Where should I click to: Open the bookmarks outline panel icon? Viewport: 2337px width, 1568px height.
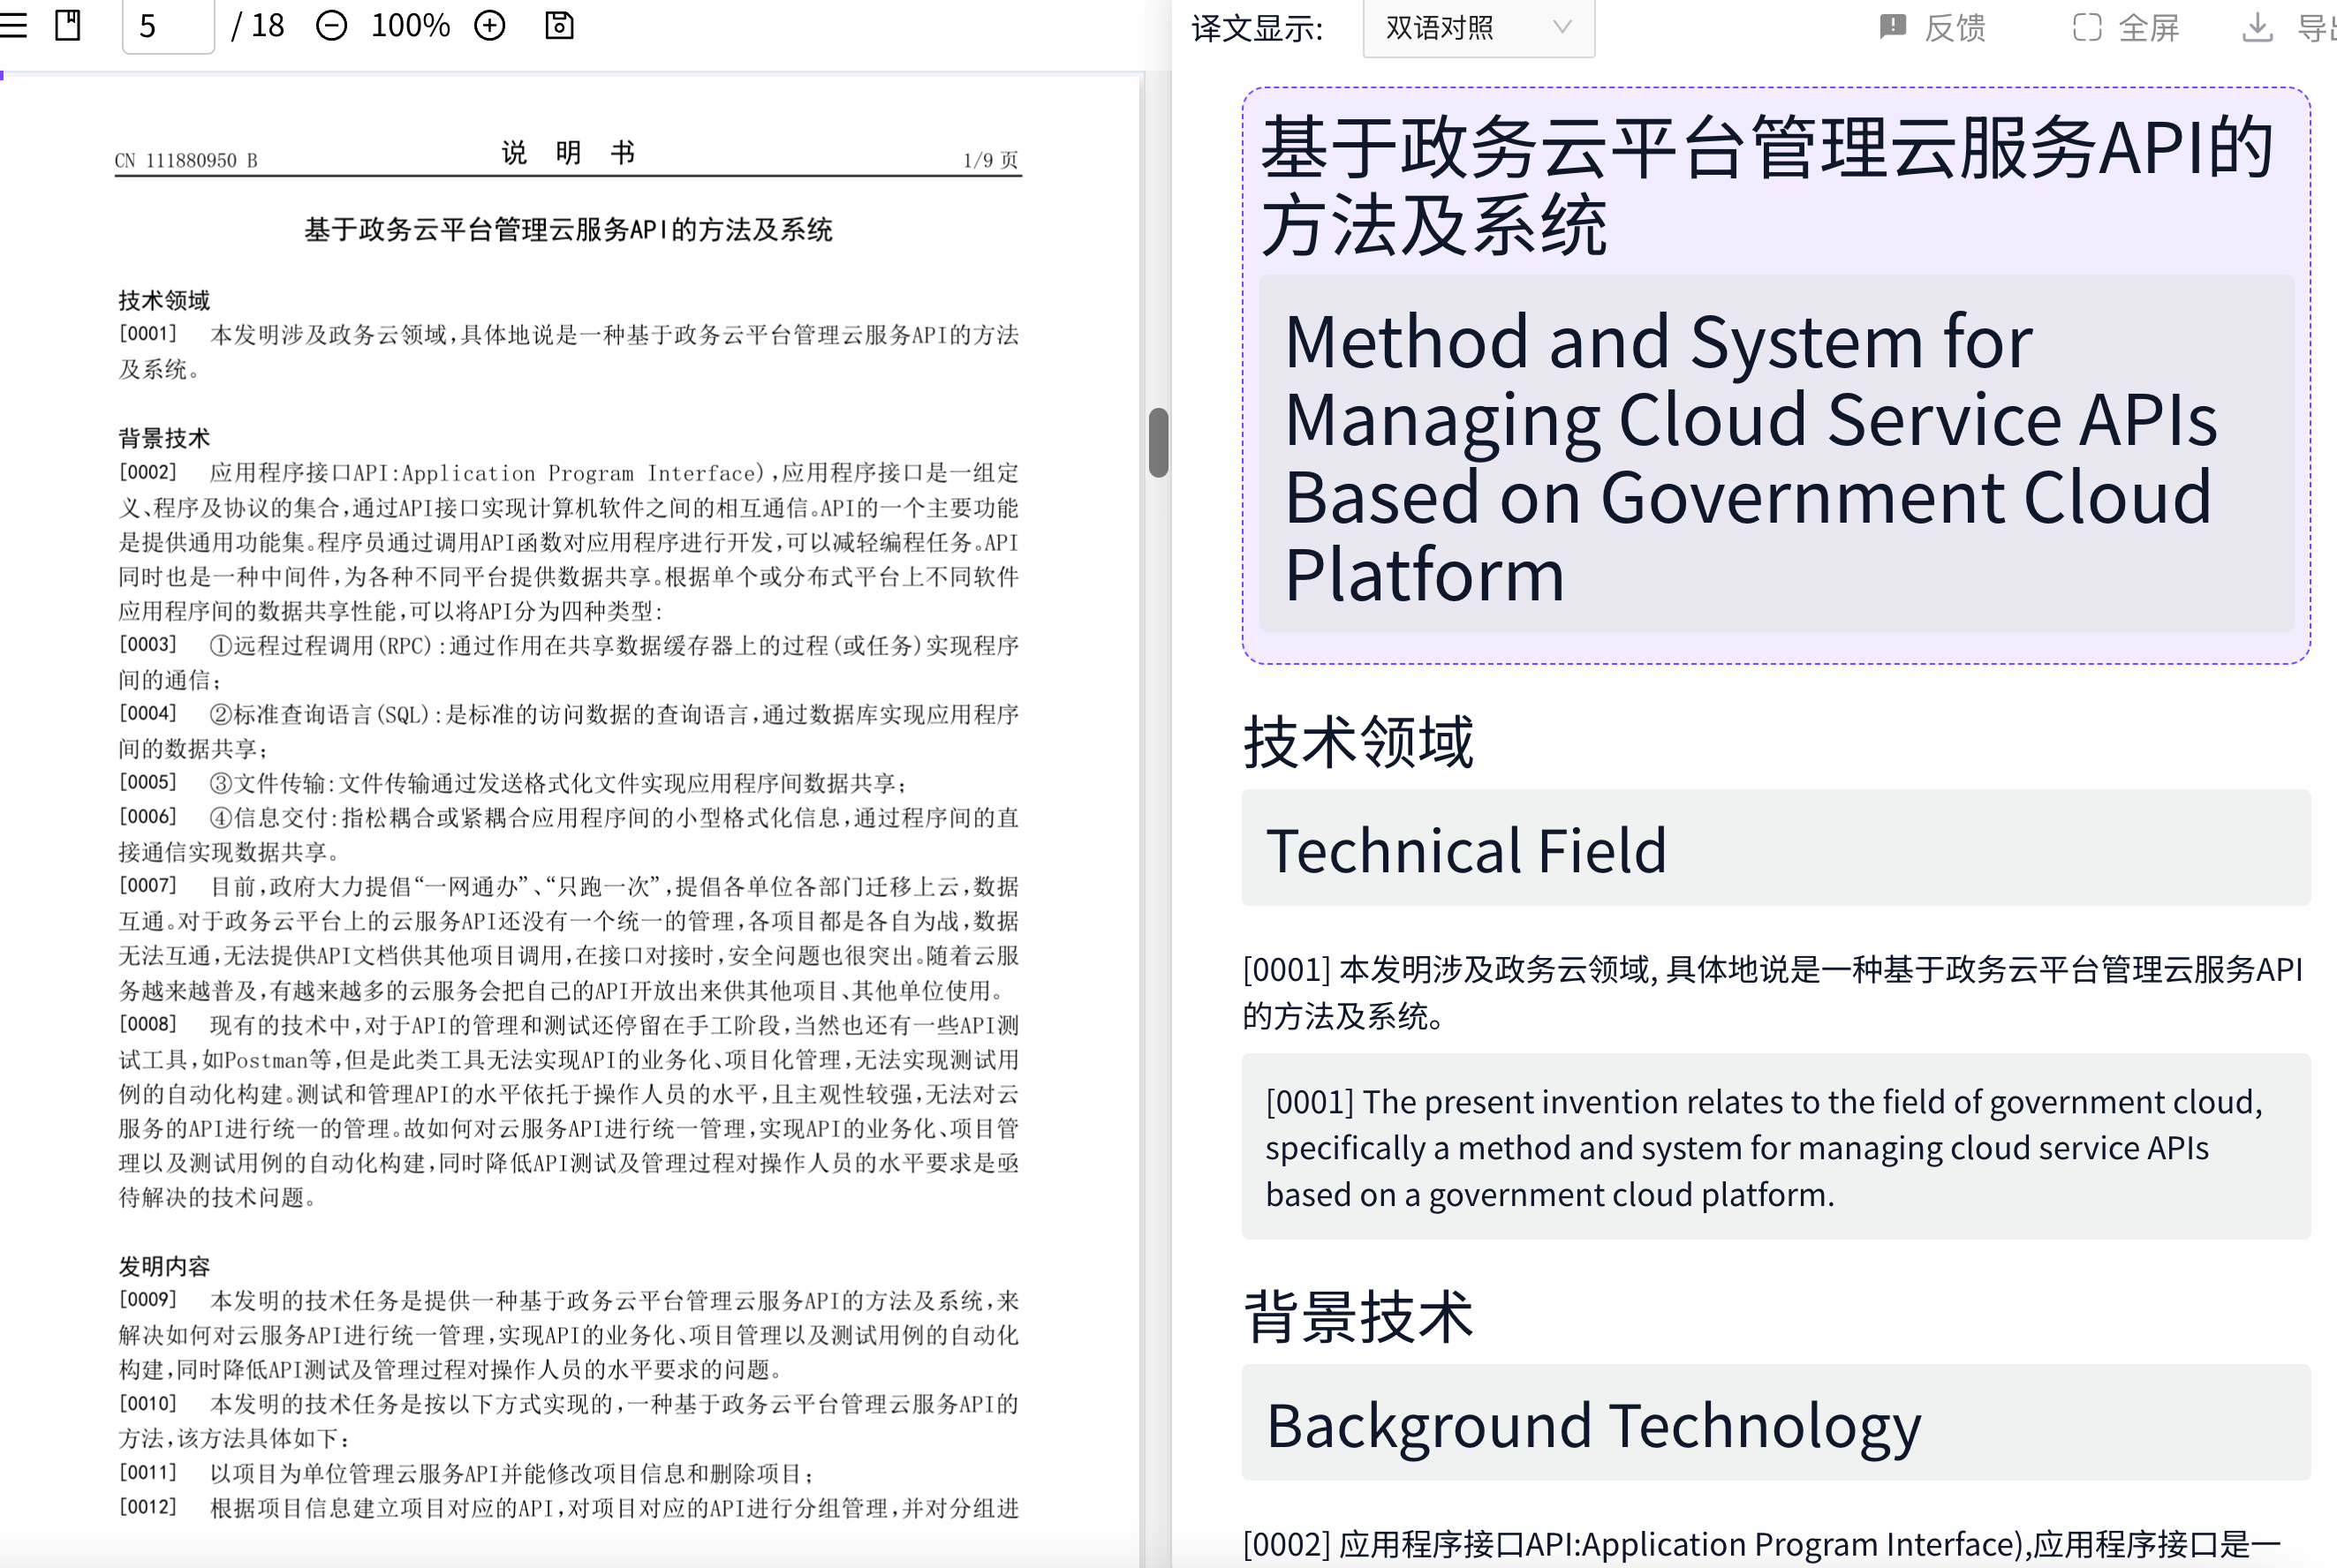pyautogui.click(x=68, y=25)
